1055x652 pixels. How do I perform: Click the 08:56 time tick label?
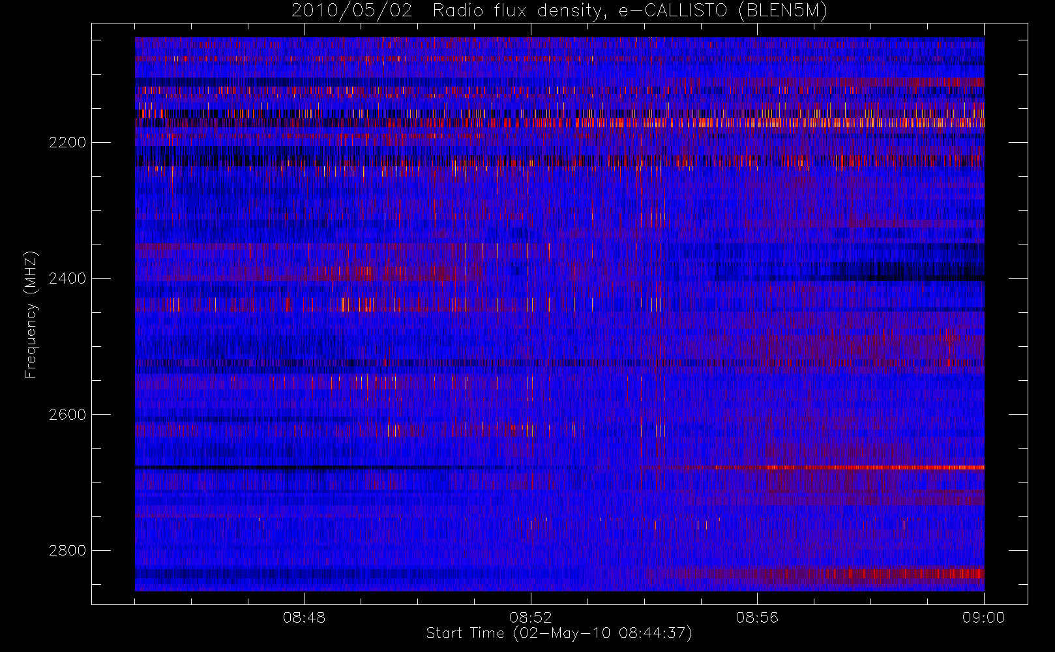(x=757, y=617)
